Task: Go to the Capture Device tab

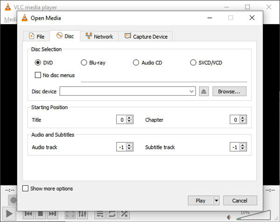Action: coord(146,36)
